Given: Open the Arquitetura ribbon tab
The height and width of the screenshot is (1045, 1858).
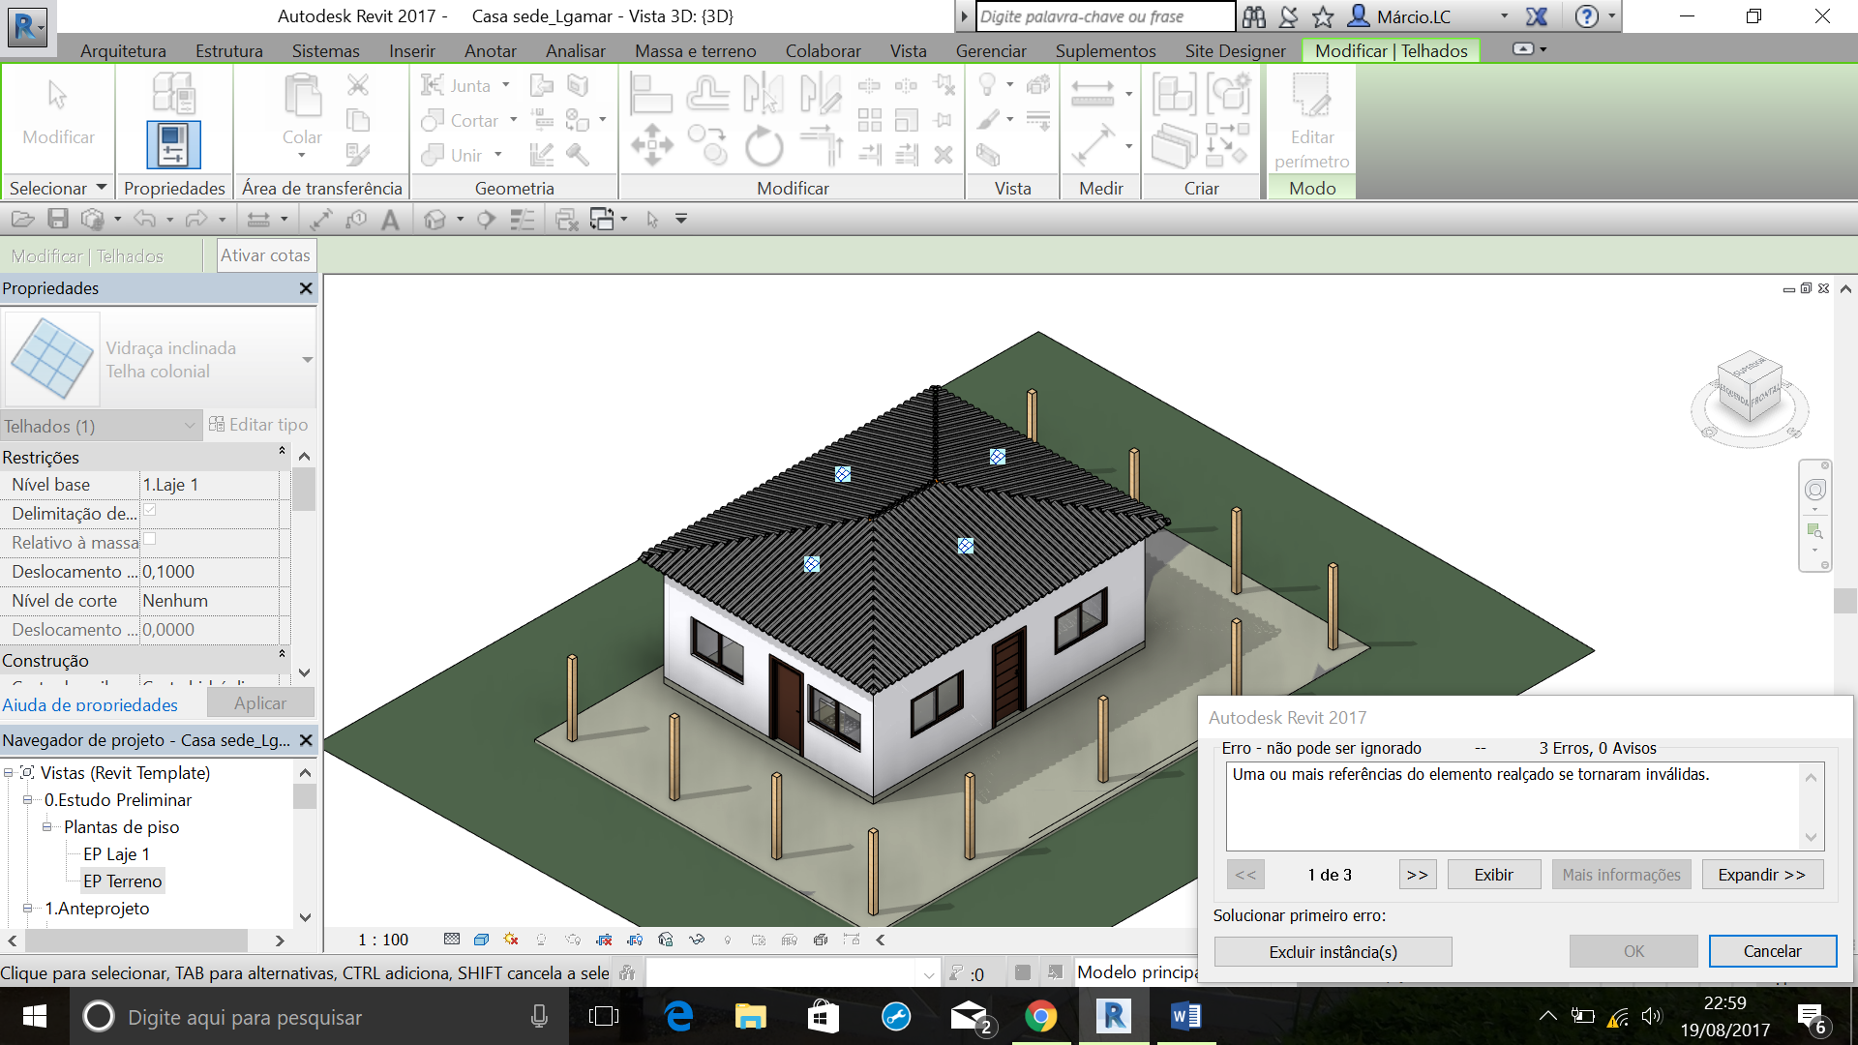Looking at the screenshot, I should pyautogui.click(x=123, y=51).
